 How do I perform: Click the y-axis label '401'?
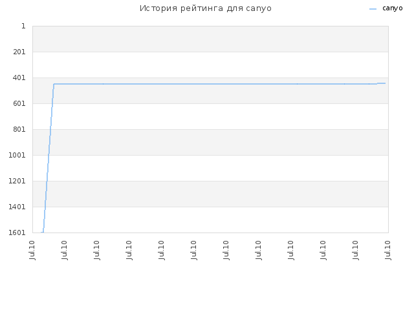point(19,77)
